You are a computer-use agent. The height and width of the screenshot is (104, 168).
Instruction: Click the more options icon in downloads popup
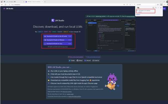[158, 8]
